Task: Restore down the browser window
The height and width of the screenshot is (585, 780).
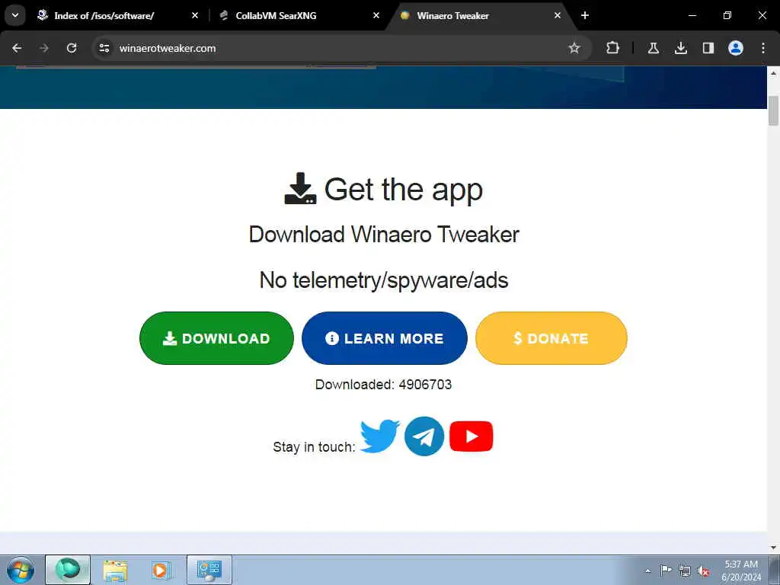Action: pyautogui.click(x=727, y=15)
